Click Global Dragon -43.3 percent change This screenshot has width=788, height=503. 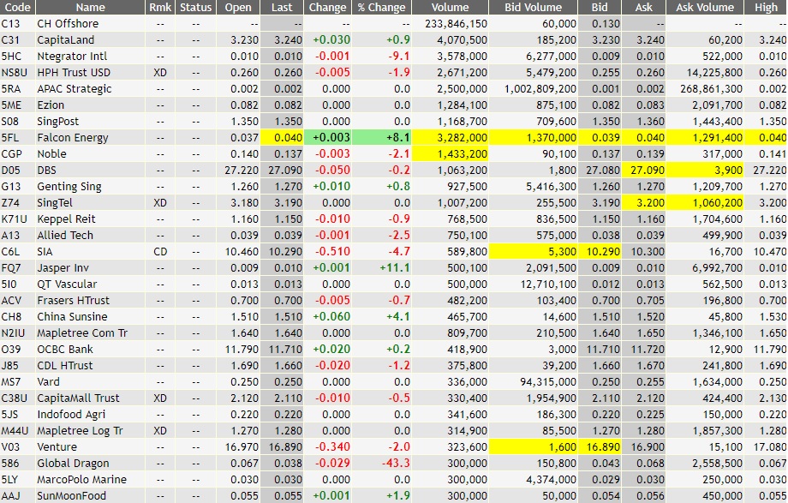point(382,464)
